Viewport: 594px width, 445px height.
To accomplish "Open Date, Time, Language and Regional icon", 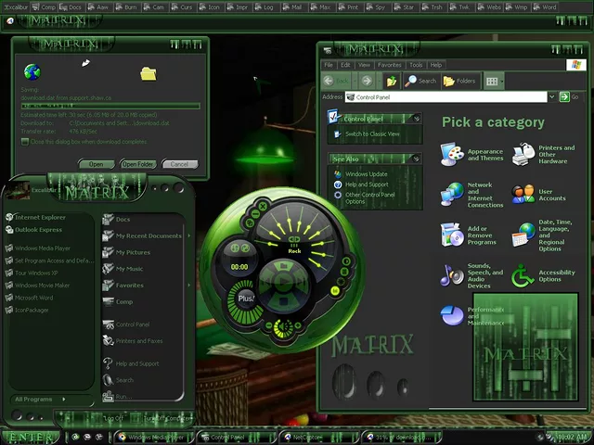I will click(x=523, y=235).
